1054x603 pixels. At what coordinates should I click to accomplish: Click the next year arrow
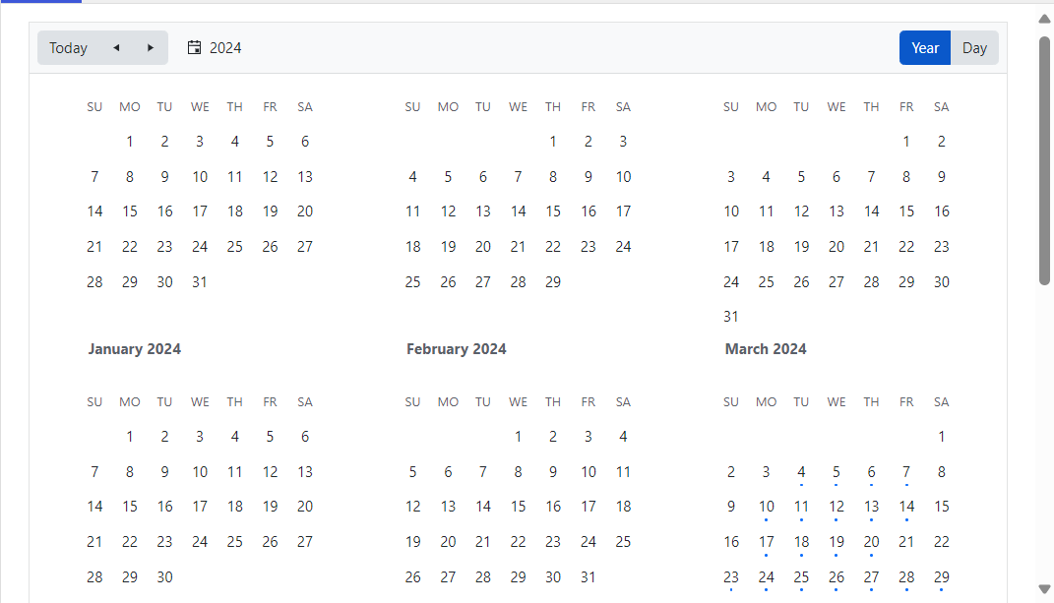tap(150, 48)
